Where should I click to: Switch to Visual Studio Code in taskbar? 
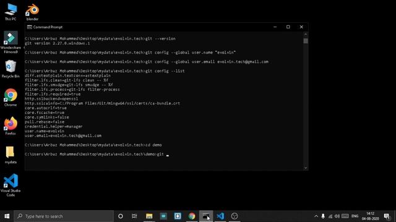[x=220, y=216]
